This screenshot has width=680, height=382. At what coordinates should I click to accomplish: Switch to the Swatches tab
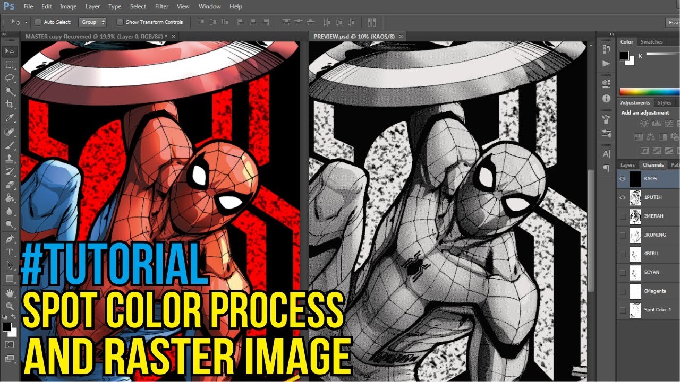pos(651,42)
